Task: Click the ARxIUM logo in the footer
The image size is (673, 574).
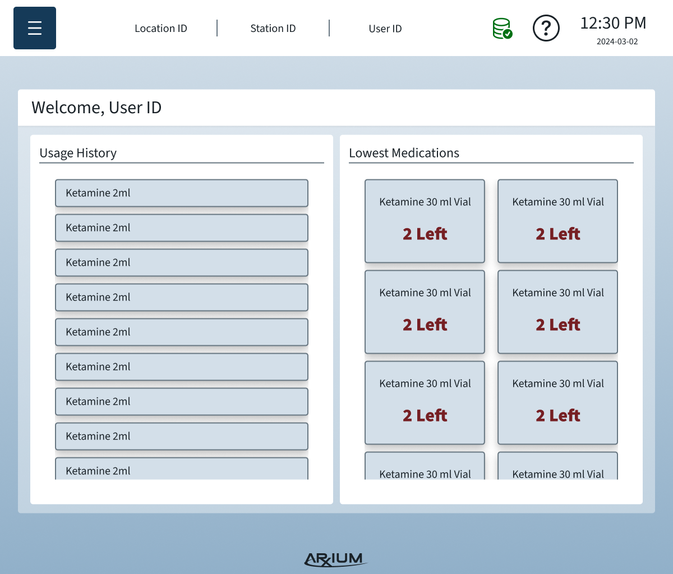Action: pyautogui.click(x=336, y=559)
